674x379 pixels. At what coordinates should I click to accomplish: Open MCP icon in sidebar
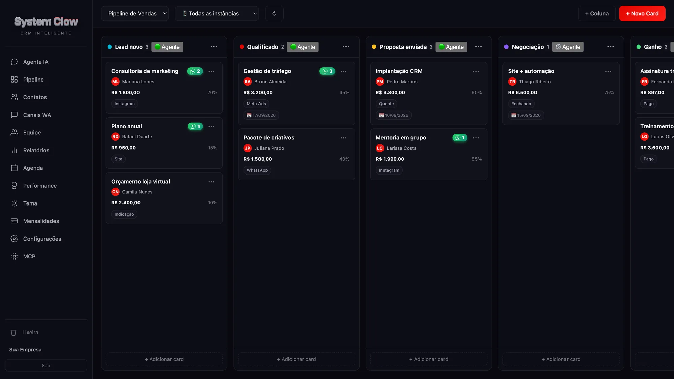[14, 256]
